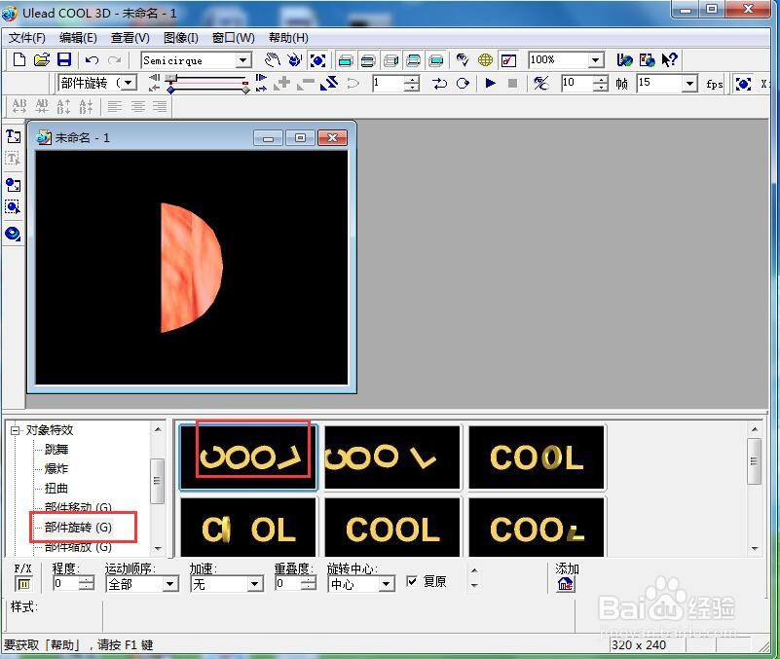Select 扭曲 in the effects tree

pyautogui.click(x=56, y=489)
